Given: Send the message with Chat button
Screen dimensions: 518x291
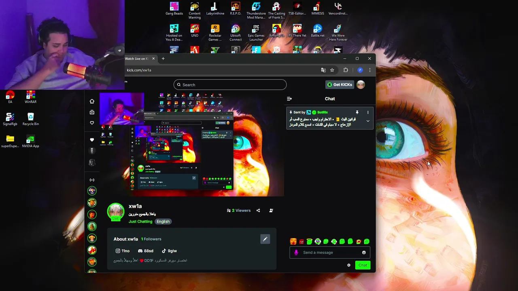Looking at the screenshot, I should (363, 265).
